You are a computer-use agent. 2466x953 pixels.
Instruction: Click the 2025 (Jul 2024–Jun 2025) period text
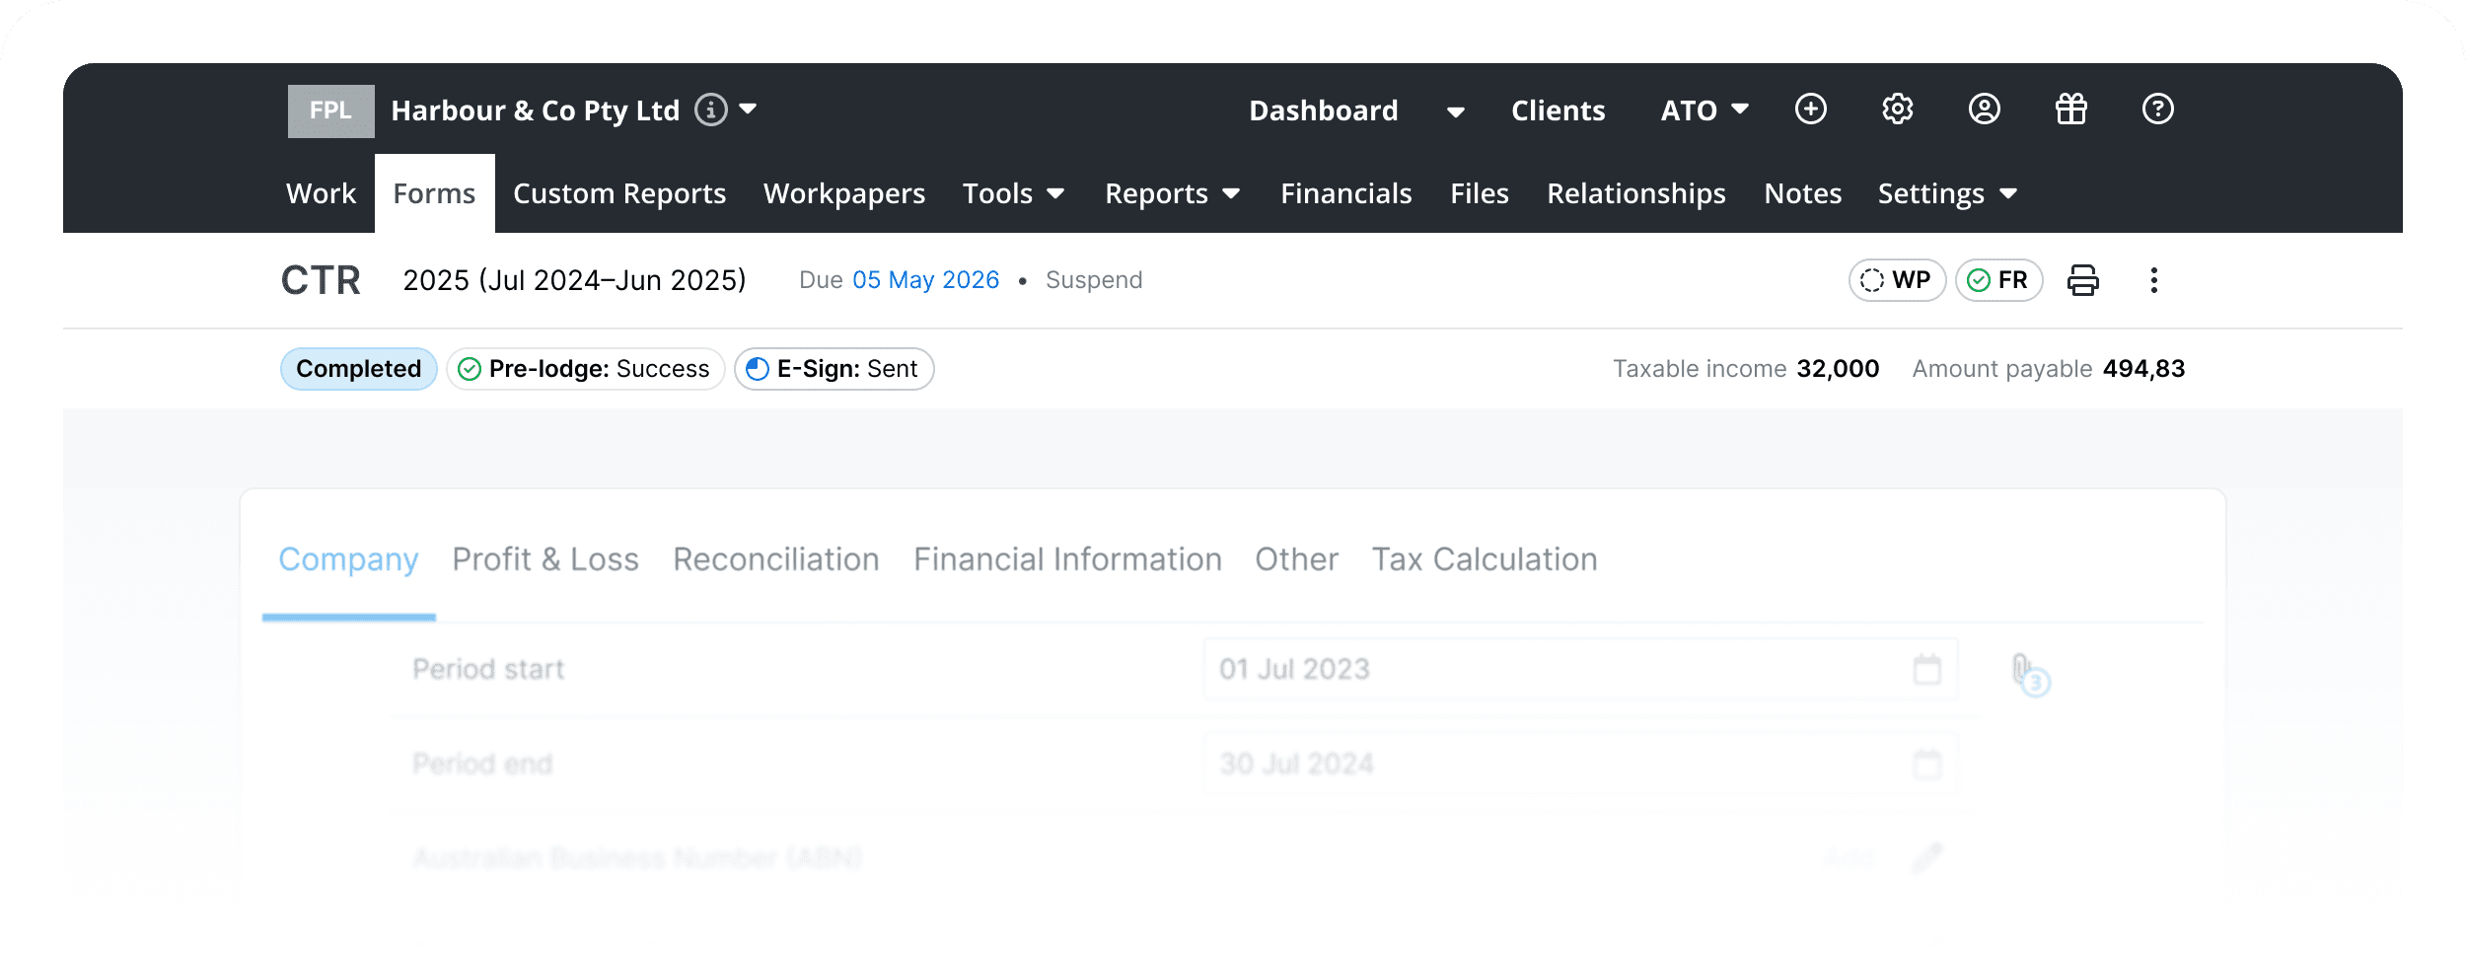[x=574, y=280]
